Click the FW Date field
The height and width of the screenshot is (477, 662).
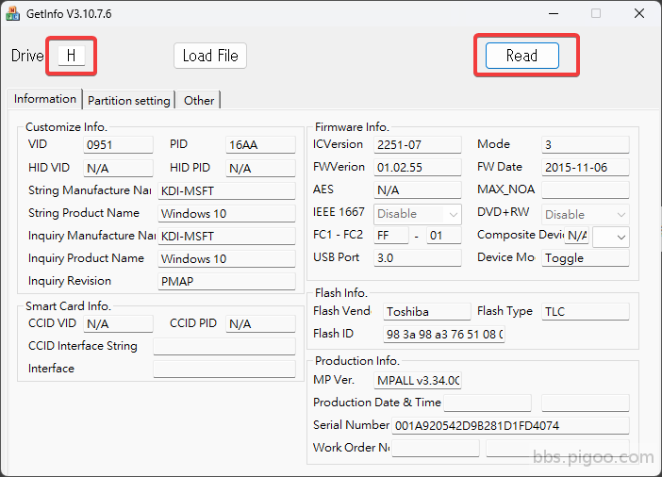tap(585, 168)
